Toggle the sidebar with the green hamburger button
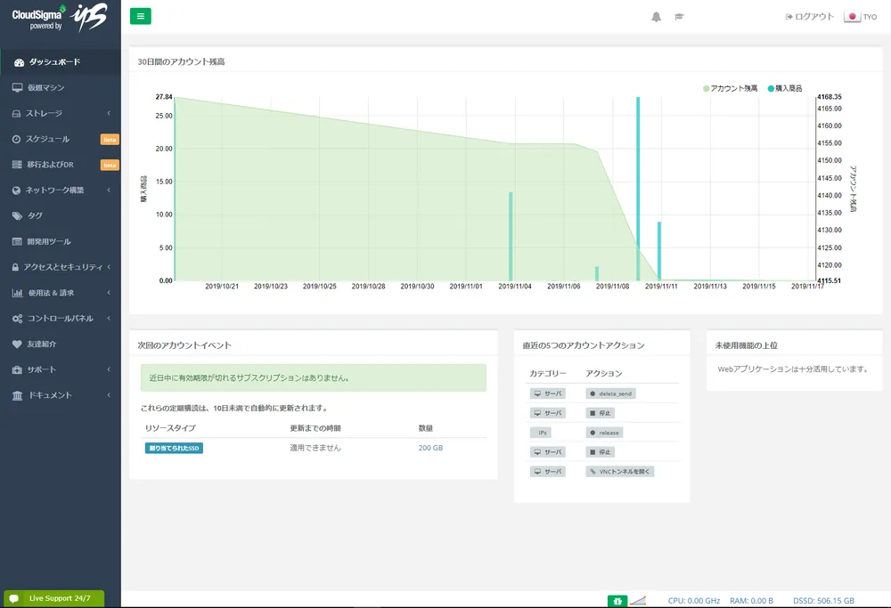 point(141,16)
